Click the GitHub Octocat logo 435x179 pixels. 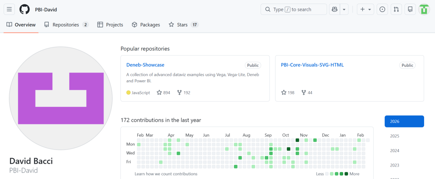coord(25,9)
